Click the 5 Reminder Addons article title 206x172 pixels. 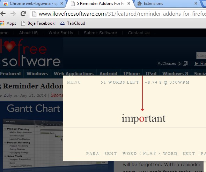[x=31, y=86]
